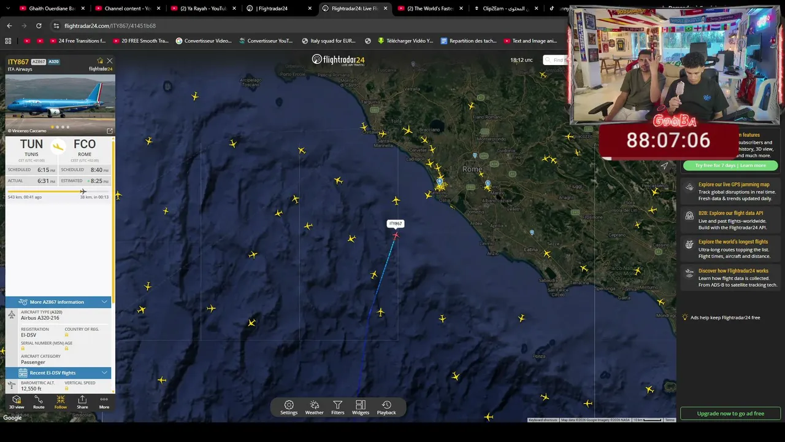This screenshot has height=442, width=785.
Task: Open 20 FREE Smooth Transitions bookmark
Action: pyautogui.click(x=140, y=41)
